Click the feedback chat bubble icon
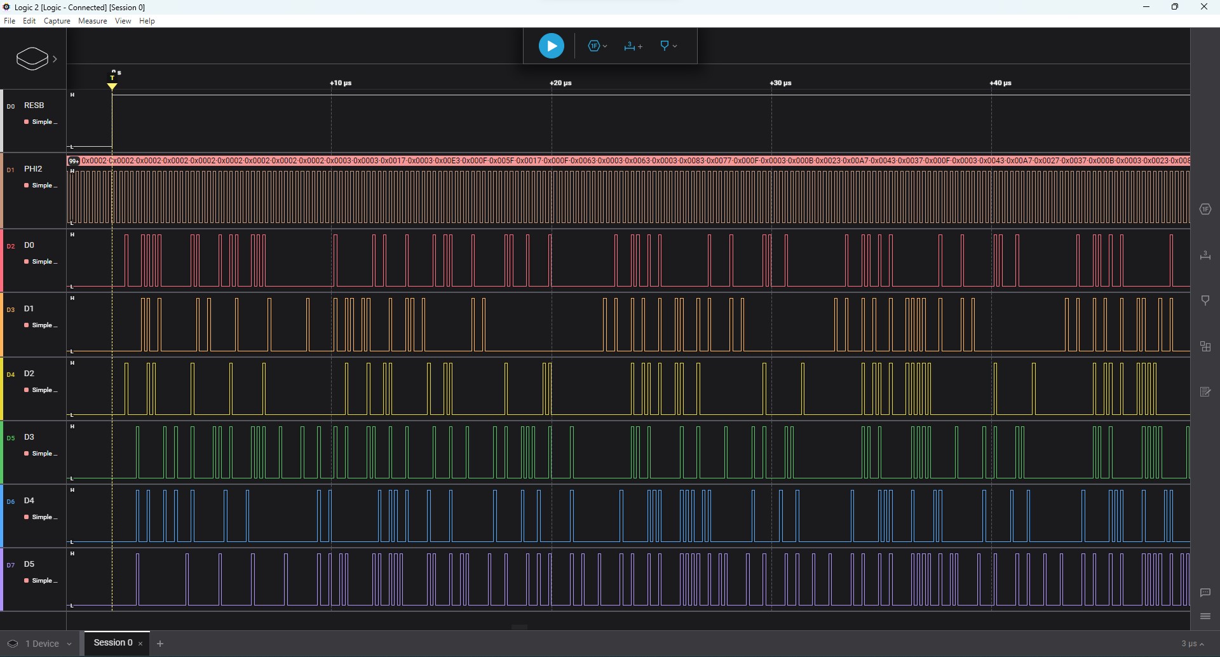The image size is (1220, 657). (x=1205, y=592)
